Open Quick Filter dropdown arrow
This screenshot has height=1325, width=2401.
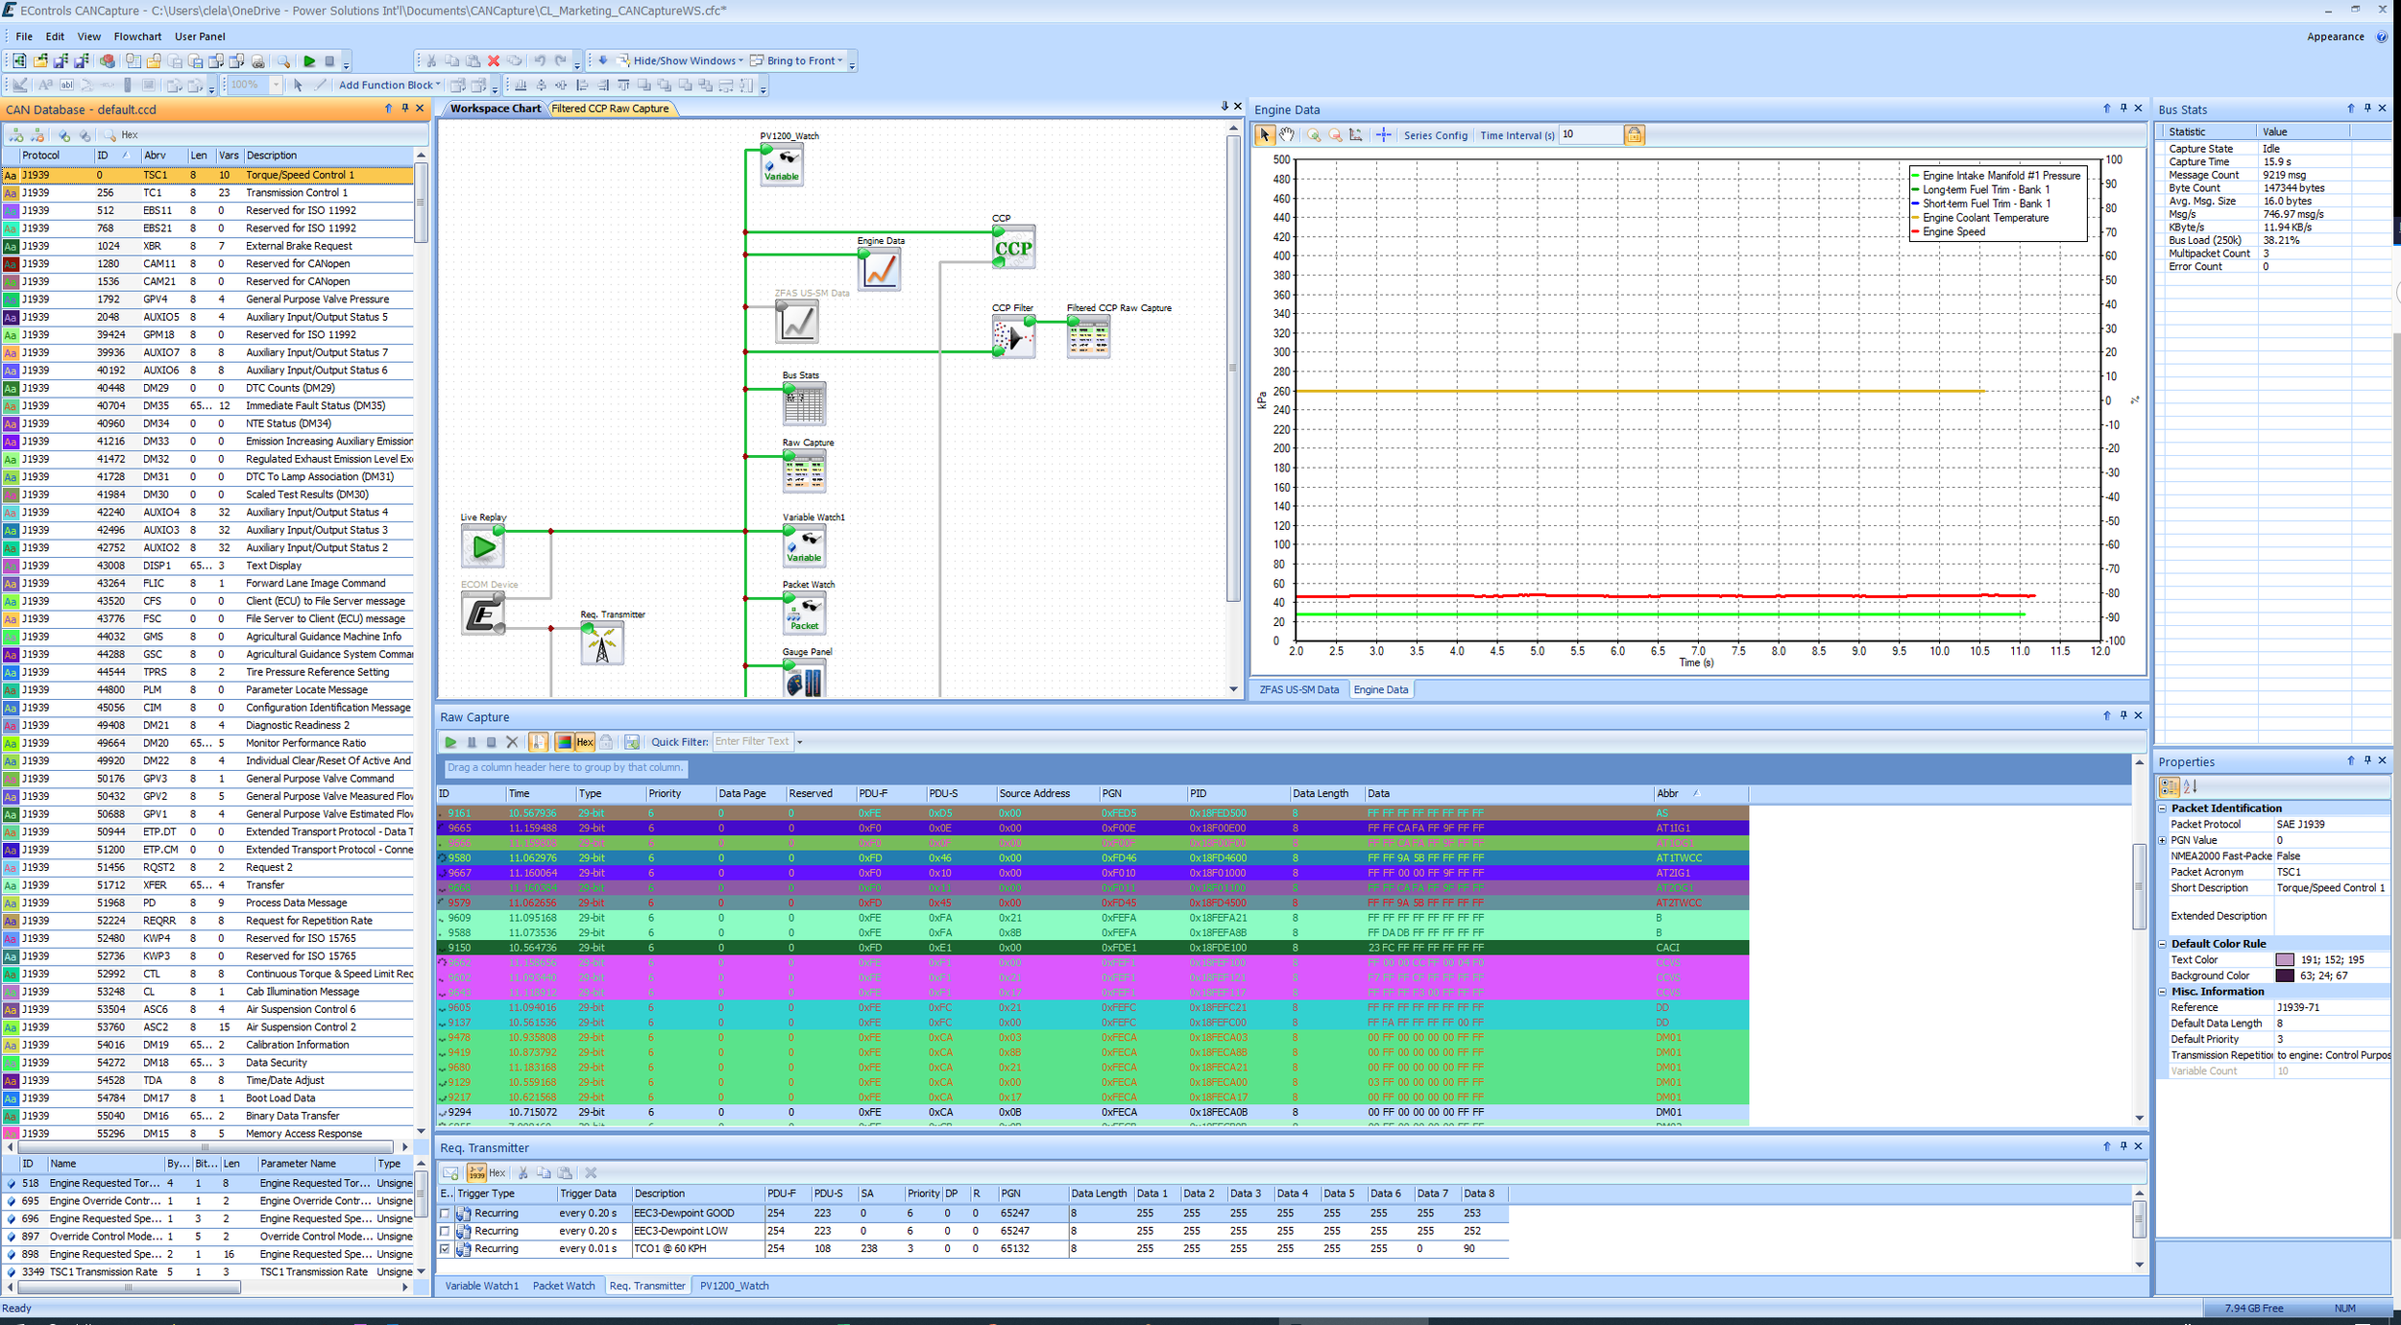799,742
